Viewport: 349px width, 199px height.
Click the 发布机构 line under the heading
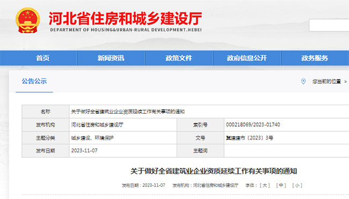(206, 185)
